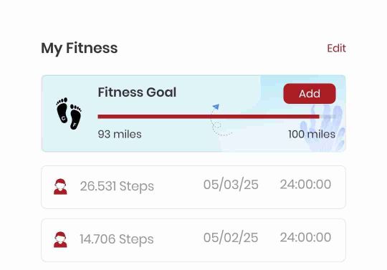387x270 pixels.
Task: Select the 05/03/25 date
Action: click(231, 185)
